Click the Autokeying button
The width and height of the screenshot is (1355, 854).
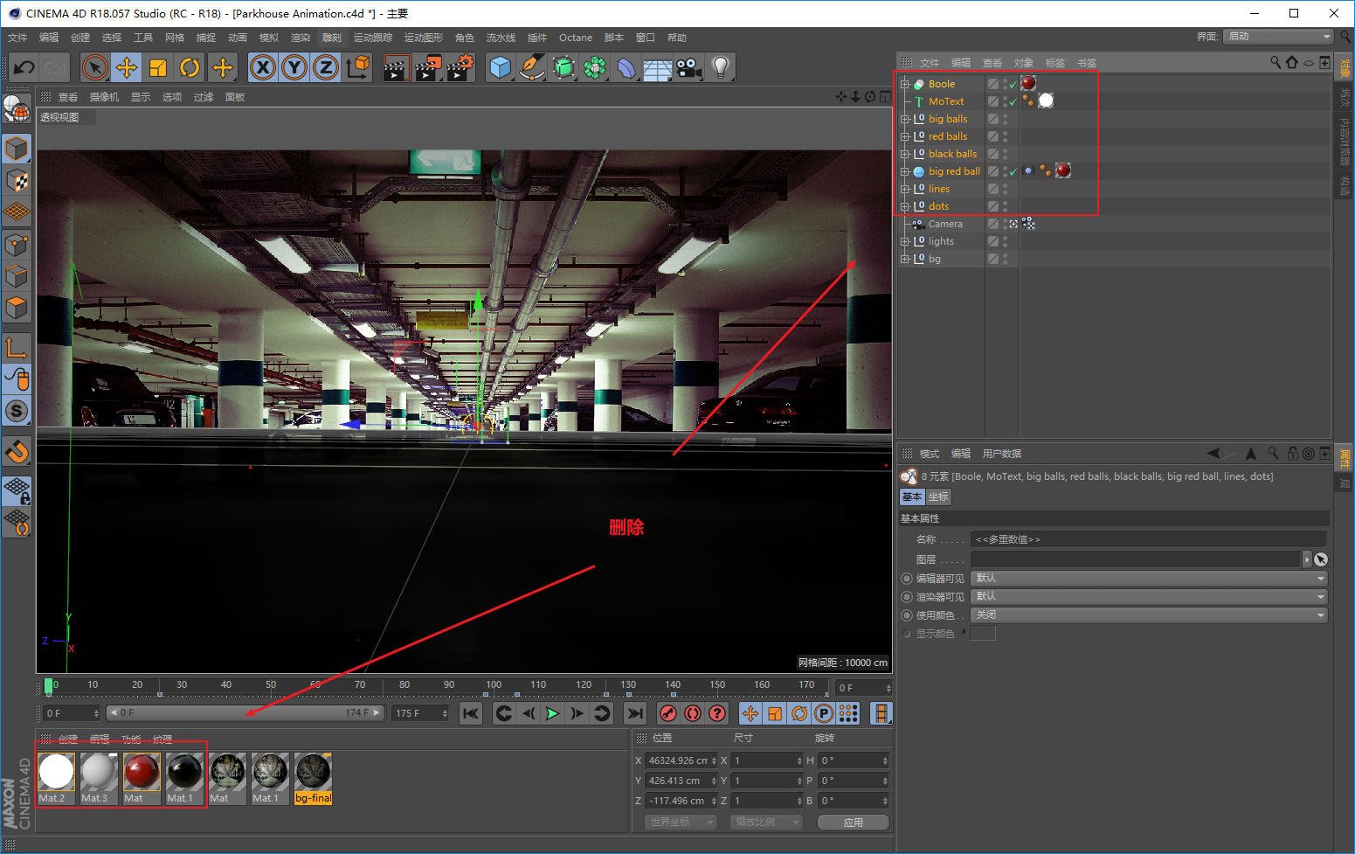pyautogui.click(x=693, y=713)
